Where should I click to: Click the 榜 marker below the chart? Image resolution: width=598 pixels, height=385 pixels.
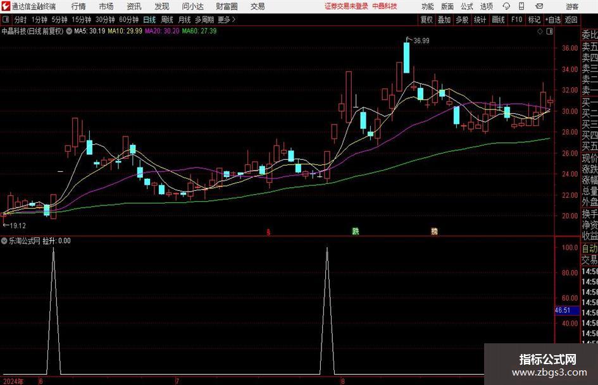tap(434, 231)
